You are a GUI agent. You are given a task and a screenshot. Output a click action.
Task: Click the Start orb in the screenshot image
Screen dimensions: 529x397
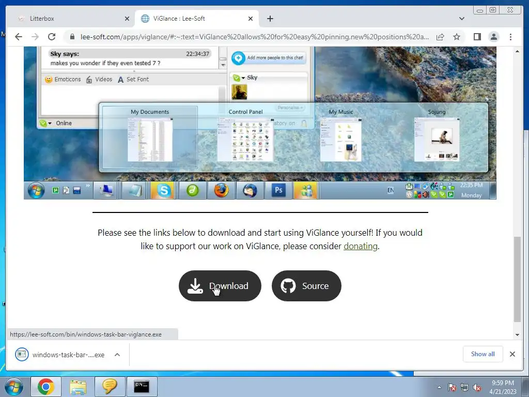(x=36, y=191)
